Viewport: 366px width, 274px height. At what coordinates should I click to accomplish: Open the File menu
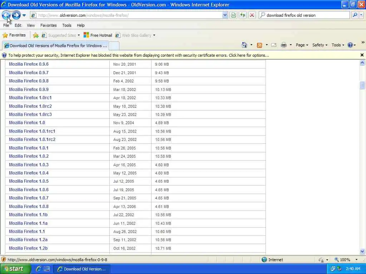[6, 25]
